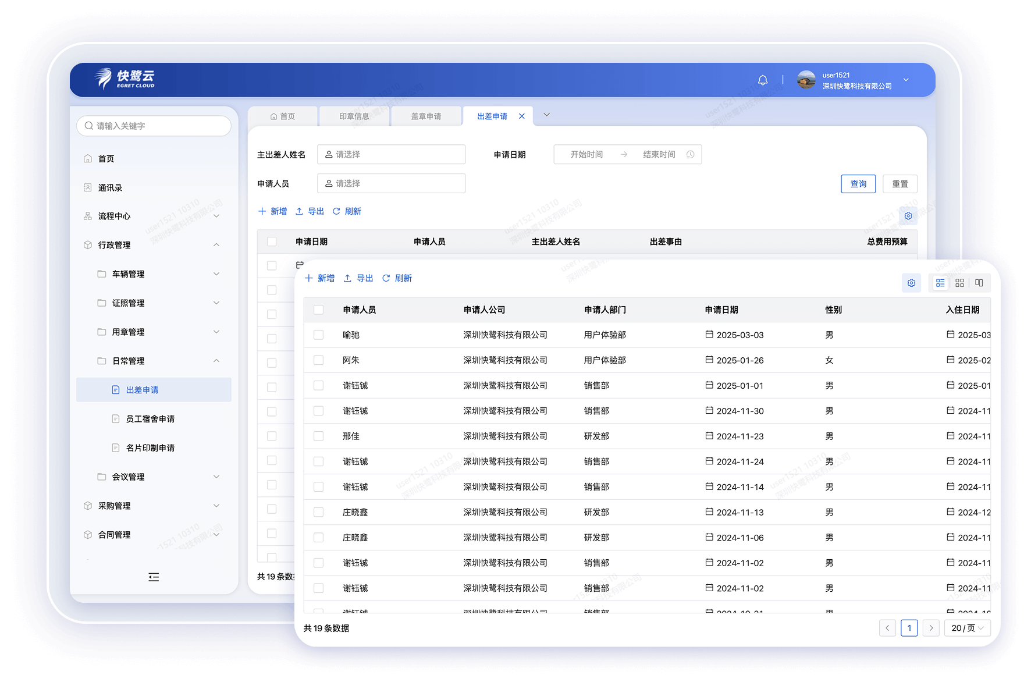Click the user avatar picture
This screenshot has width=1024, height=675.
click(x=806, y=80)
